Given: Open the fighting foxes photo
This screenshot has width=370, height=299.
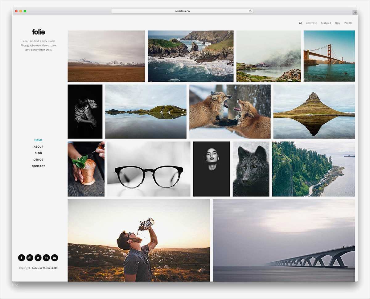Looking at the screenshot, I should (230, 112).
